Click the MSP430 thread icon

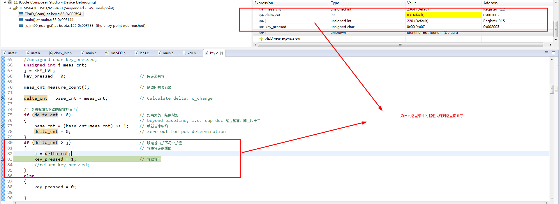15,8
